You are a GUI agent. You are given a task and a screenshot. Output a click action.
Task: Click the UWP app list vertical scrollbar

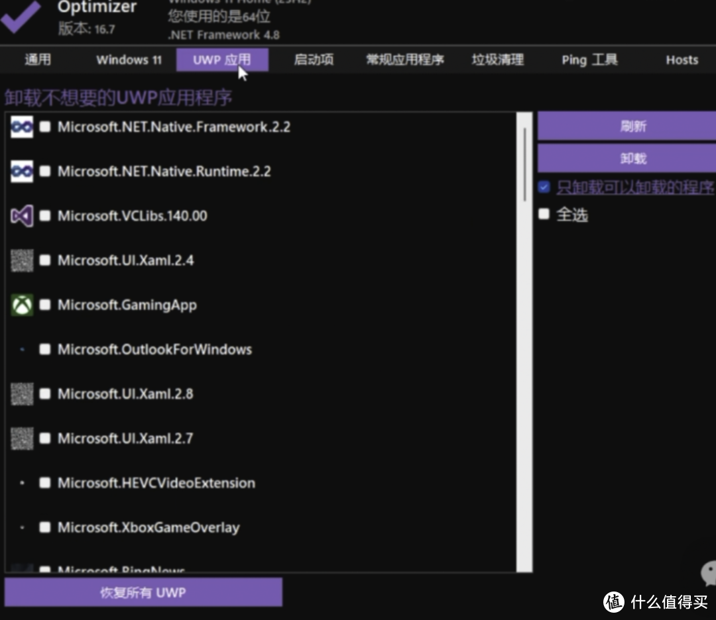(x=524, y=342)
